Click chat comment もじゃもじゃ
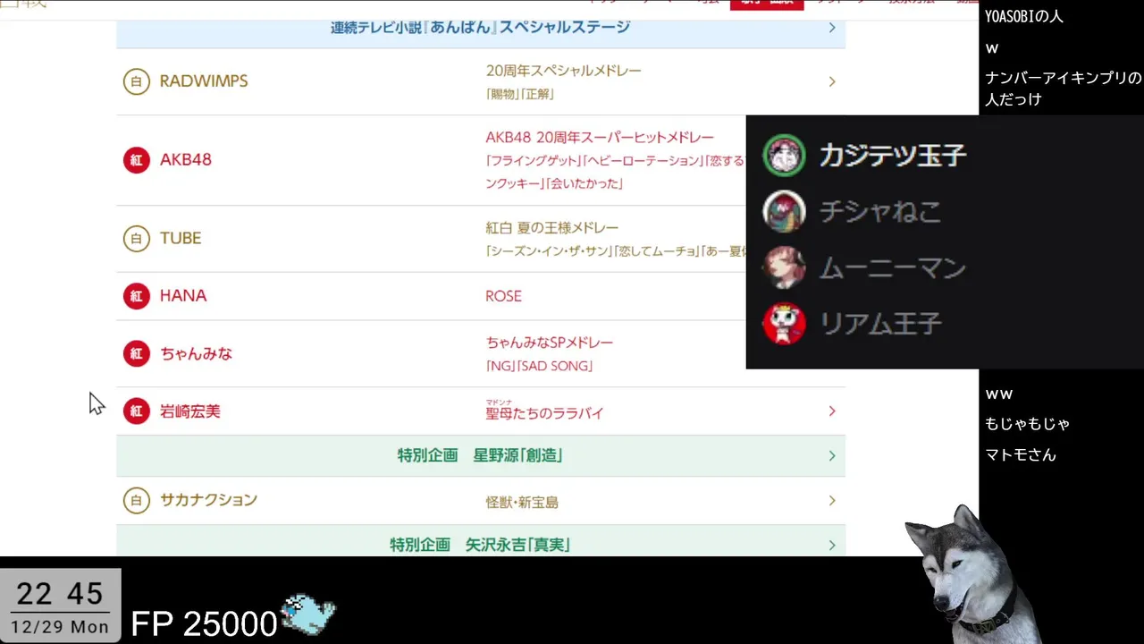 1027,424
